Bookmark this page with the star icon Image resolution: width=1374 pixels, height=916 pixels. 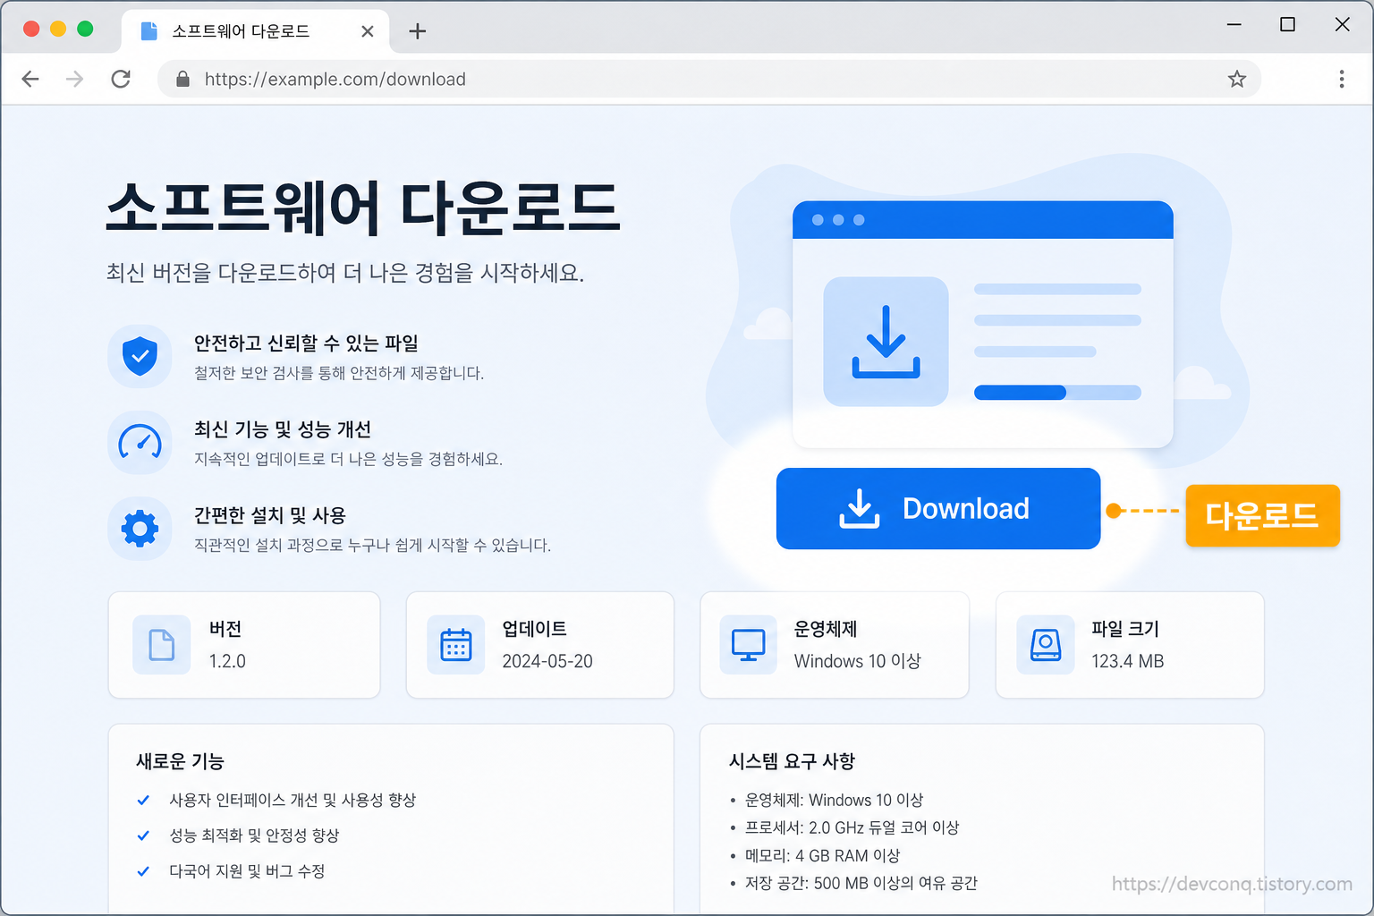point(1237,79)
